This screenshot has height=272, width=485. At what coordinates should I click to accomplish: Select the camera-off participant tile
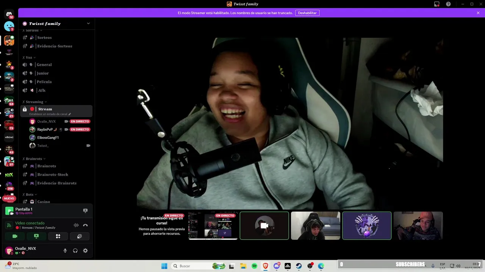point(264,226)
